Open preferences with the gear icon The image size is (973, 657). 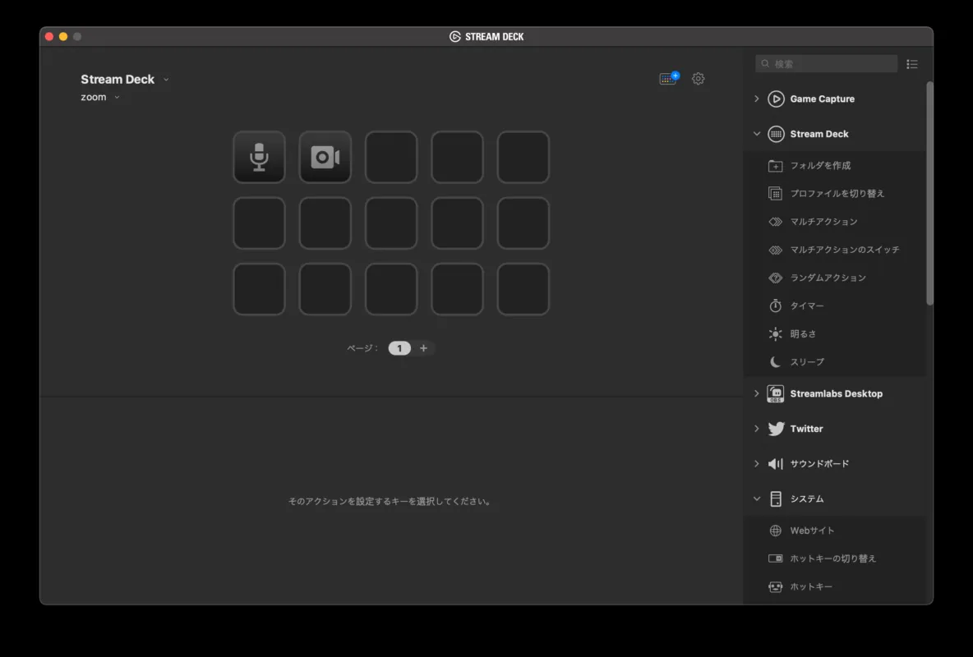pyautogui.click(x=698, y=79)
